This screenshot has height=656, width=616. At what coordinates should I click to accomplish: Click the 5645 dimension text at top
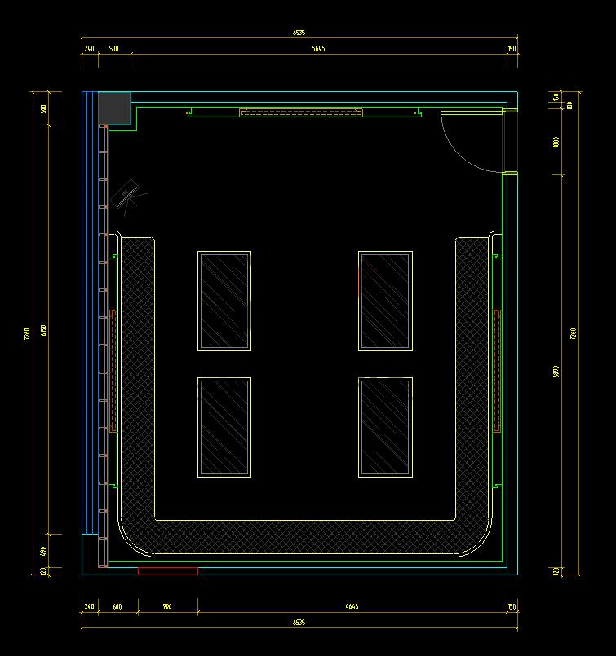coord(318,49)
